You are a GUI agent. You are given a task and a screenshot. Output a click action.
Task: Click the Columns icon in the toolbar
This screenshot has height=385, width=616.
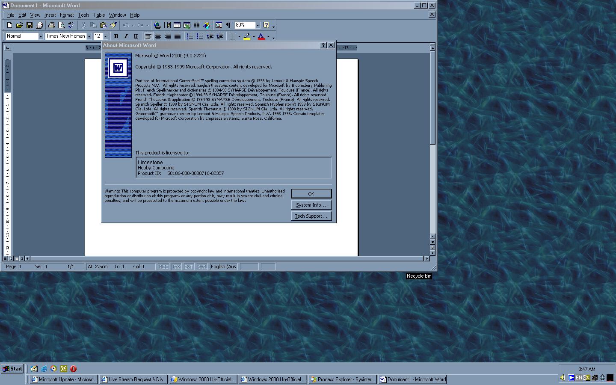pos(197,25)
